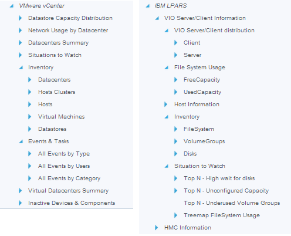Collapse VIO Server/Client Information arrow

tap(157, 18)
